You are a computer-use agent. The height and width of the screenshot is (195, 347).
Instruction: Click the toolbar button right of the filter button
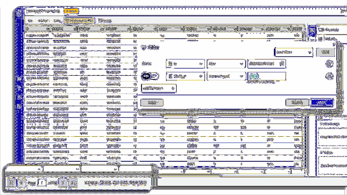104,21
